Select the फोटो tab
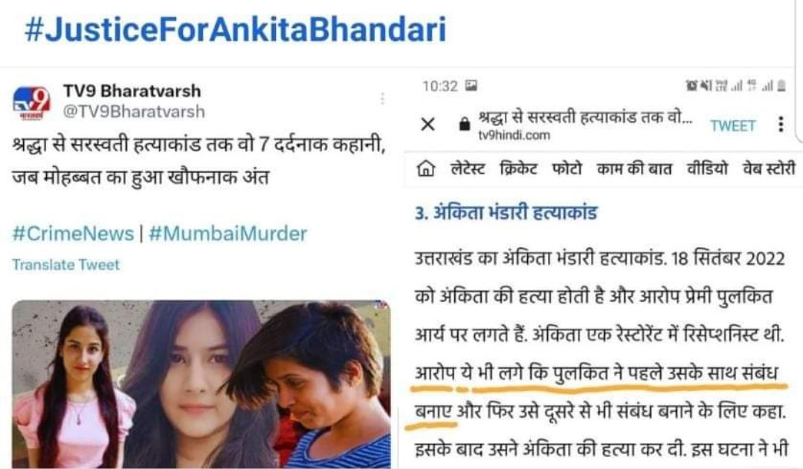 567,168
